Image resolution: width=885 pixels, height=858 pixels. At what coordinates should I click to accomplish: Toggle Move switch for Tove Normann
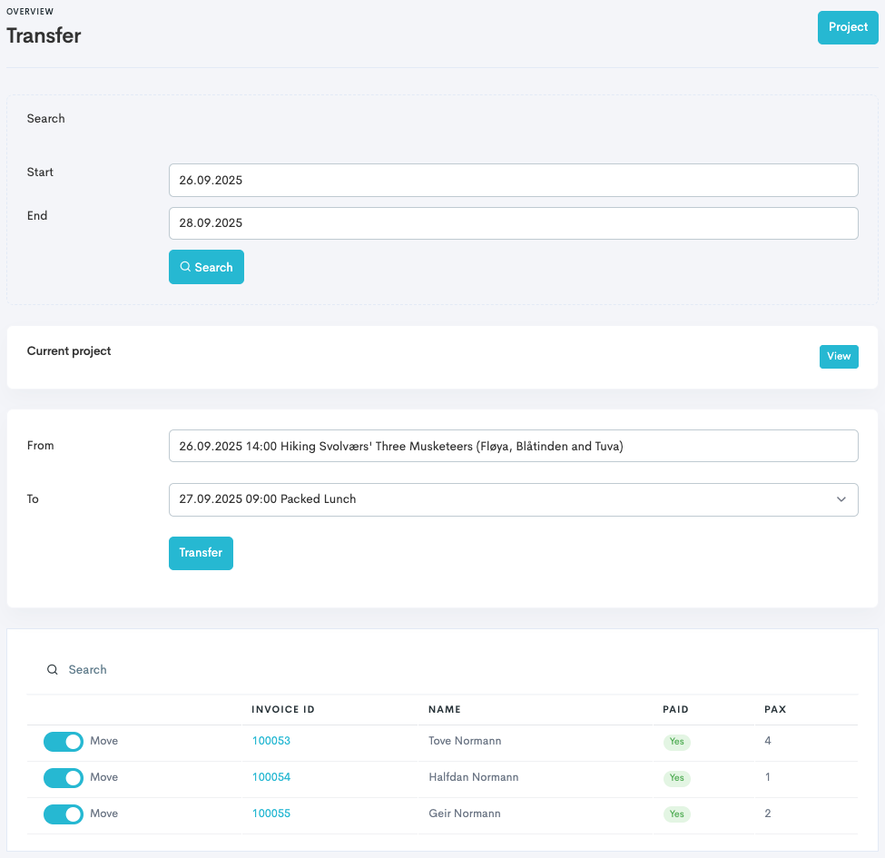click(x=64, y=742)
